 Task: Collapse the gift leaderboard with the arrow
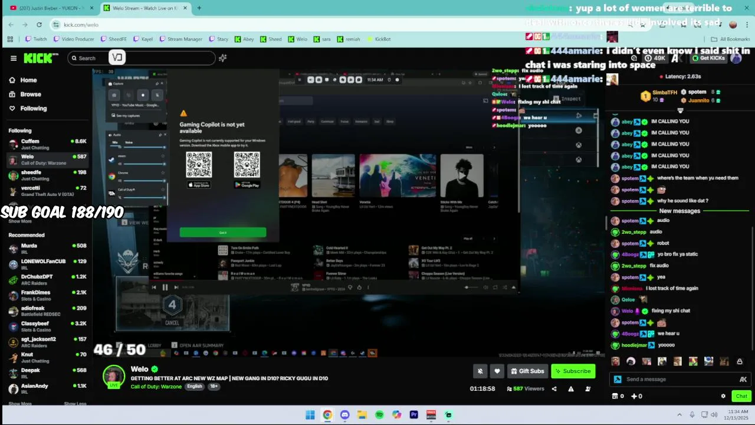click(x=680, y=110)
